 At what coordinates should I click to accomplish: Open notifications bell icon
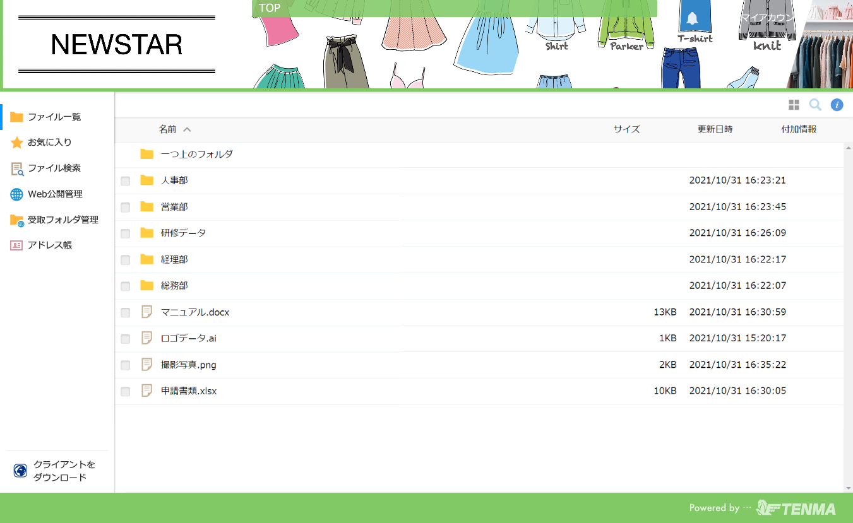point(693,18)
